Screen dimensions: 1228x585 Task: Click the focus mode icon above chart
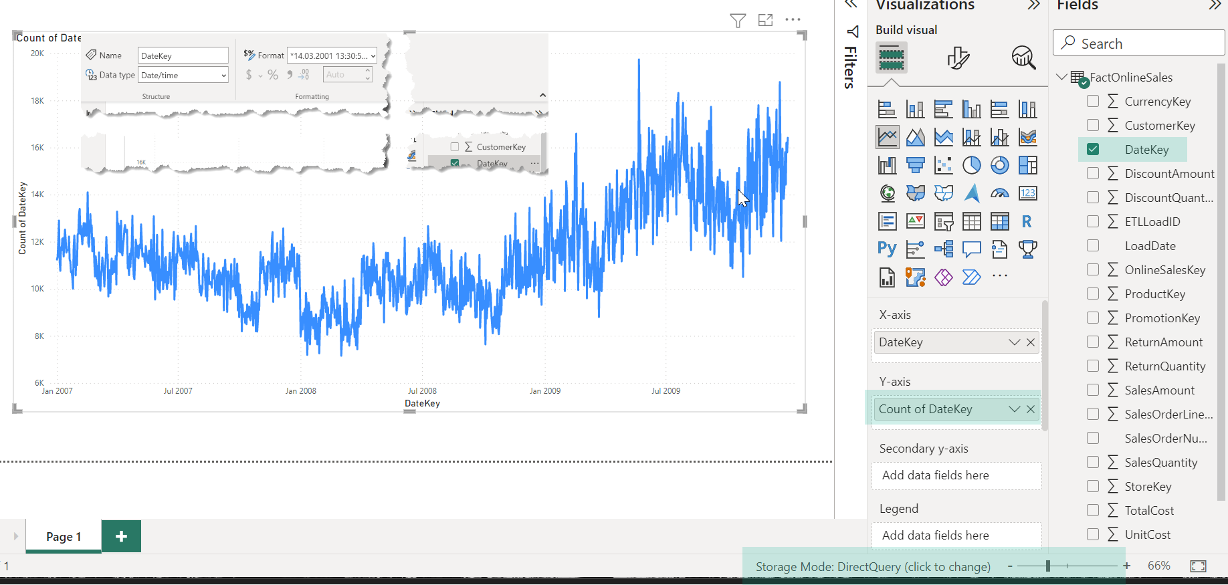coord(766,20)
